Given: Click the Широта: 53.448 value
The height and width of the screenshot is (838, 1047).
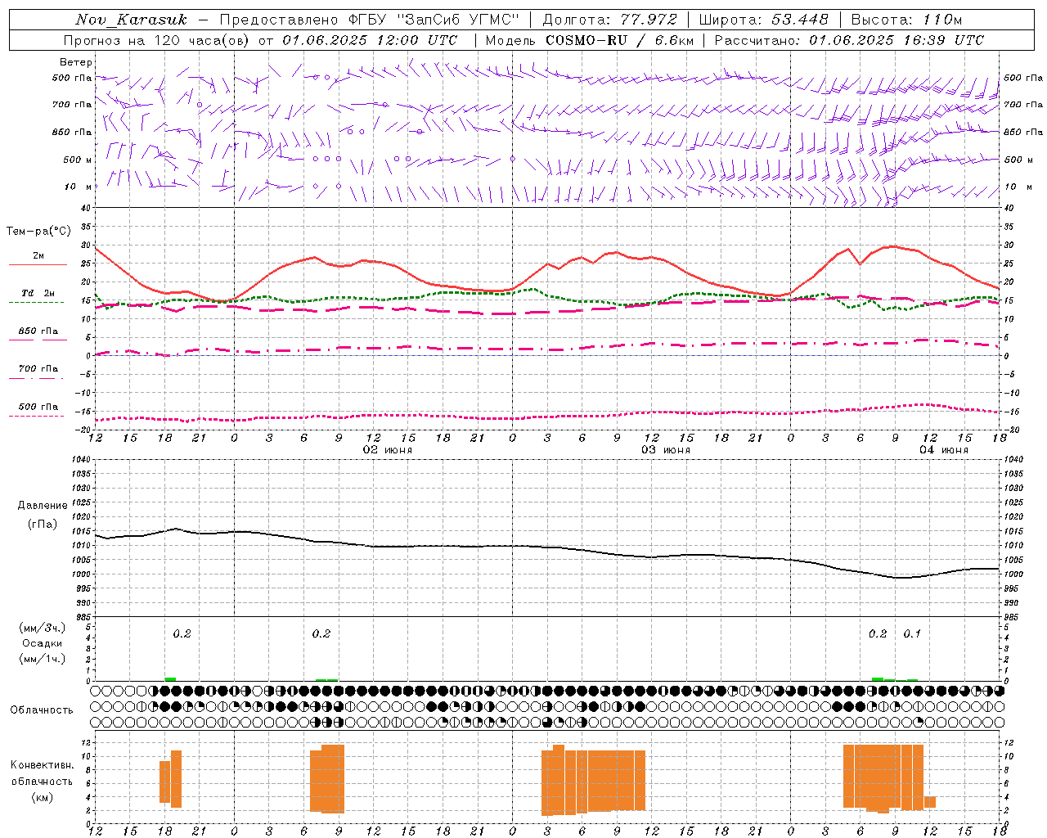Looking at the screenshot, I should click(x=763, y=20).
